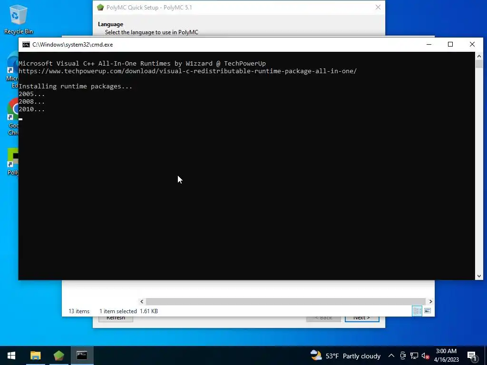Open the Google Chrome desktop shortcut
Image resolution: width=487 pixels, height=365 pixels.
click(13, 116)
